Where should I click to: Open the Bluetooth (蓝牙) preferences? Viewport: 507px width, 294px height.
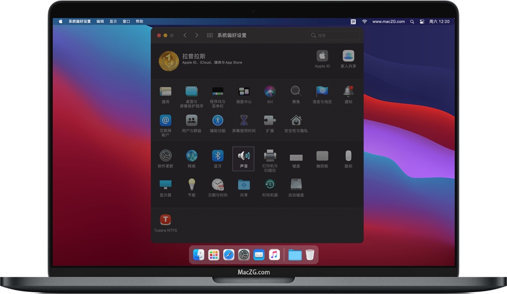pyautogui.click(x=217, y=156)
